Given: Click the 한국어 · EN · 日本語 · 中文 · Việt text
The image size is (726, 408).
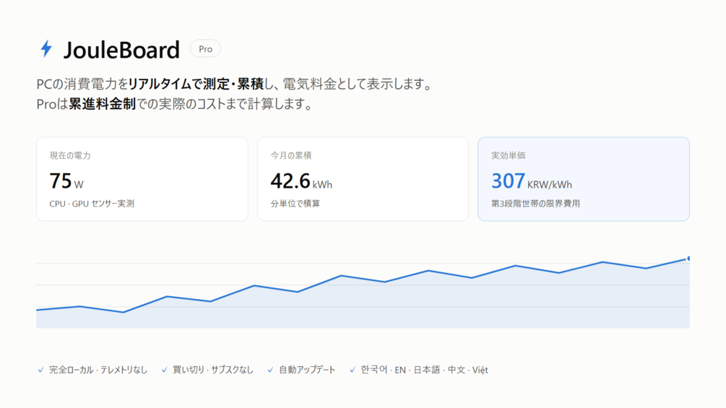Looking at the screenshot, I should pyautogui.click(x=425, y=370).
